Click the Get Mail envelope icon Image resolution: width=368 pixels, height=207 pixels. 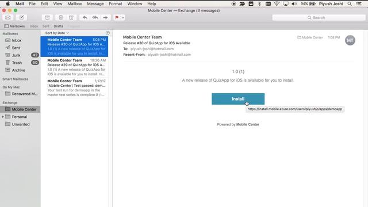click(7, 18)
